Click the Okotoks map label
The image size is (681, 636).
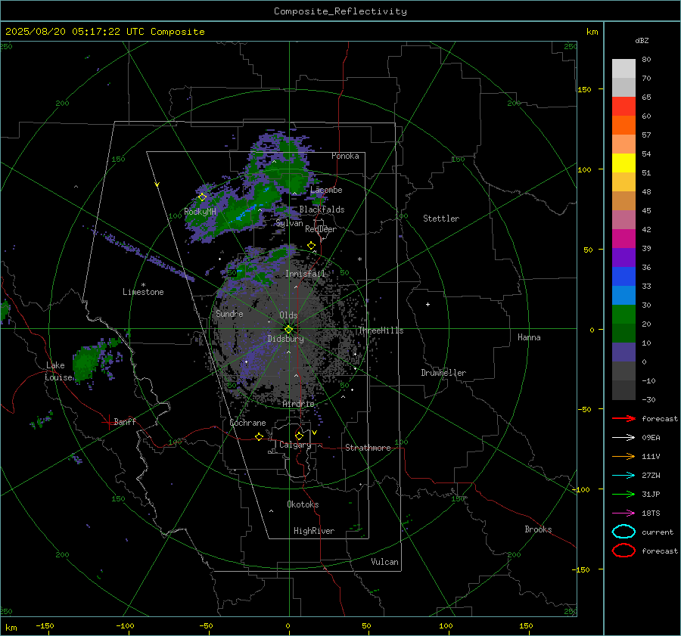point(303,504)
